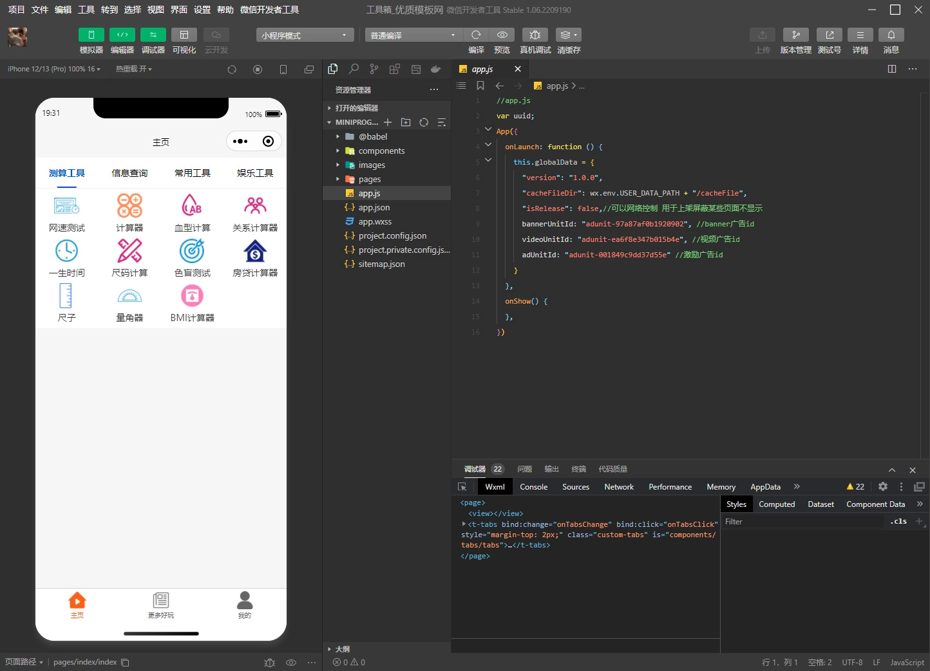Open search in the editor sidebar
This screenshot has width=930, height=671.
pyautogui.click(x=354, y=69)
